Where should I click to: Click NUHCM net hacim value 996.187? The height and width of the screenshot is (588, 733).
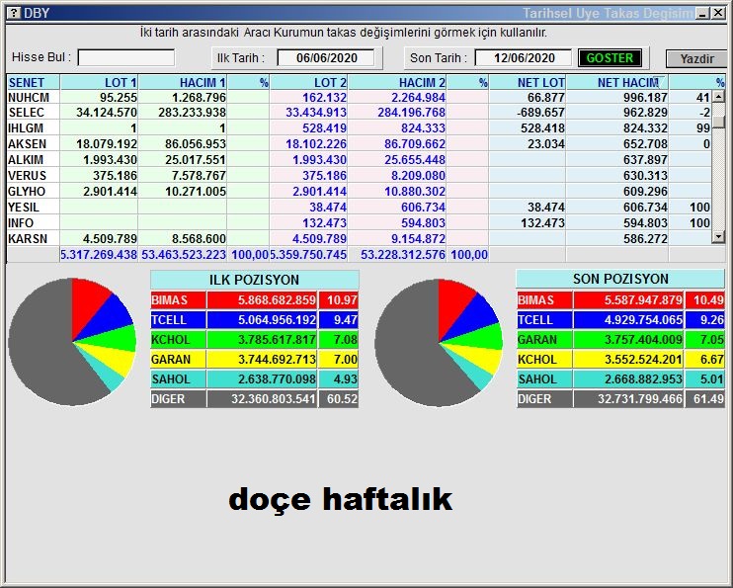tap(645, 97)
